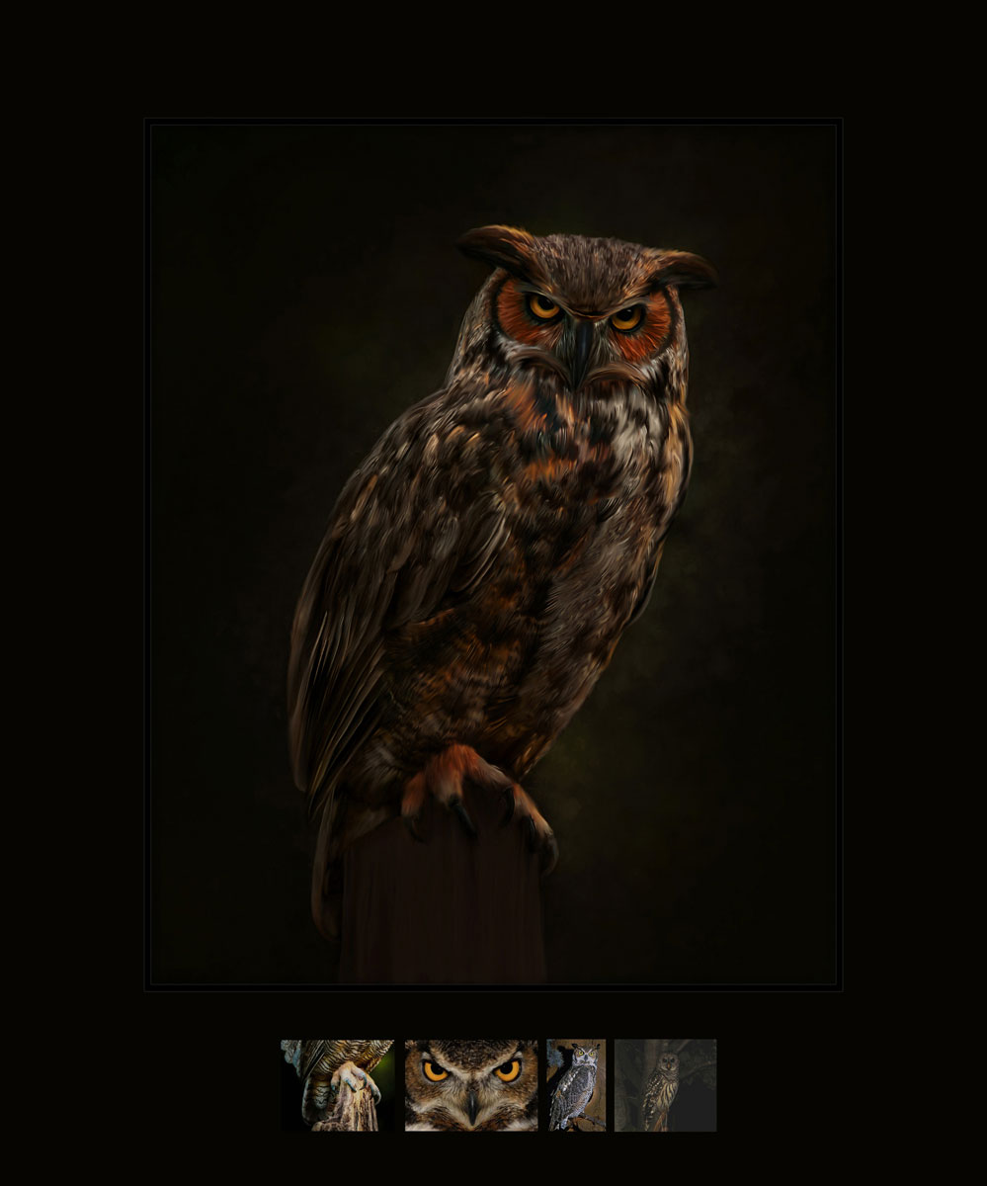This screenshot has width=987, height=1186.
Task: Click left eye in face close-up thumbnail
Action: tap(436, 1069)
